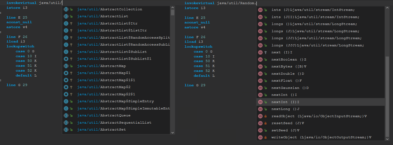Select next (I)I method suggestion
The height and width of the screenshot is (145, 393).
click(320, 52)
